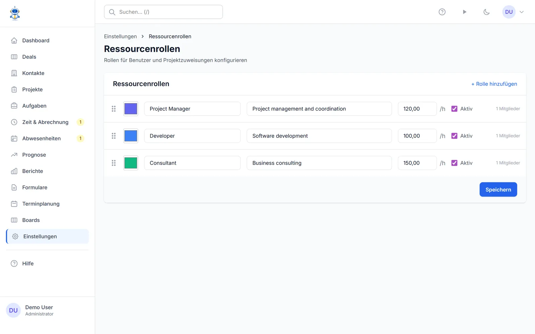Screen dimensions: 535x334
Task: Click the drag handle for Project Manager row
Action: [114, 109]
